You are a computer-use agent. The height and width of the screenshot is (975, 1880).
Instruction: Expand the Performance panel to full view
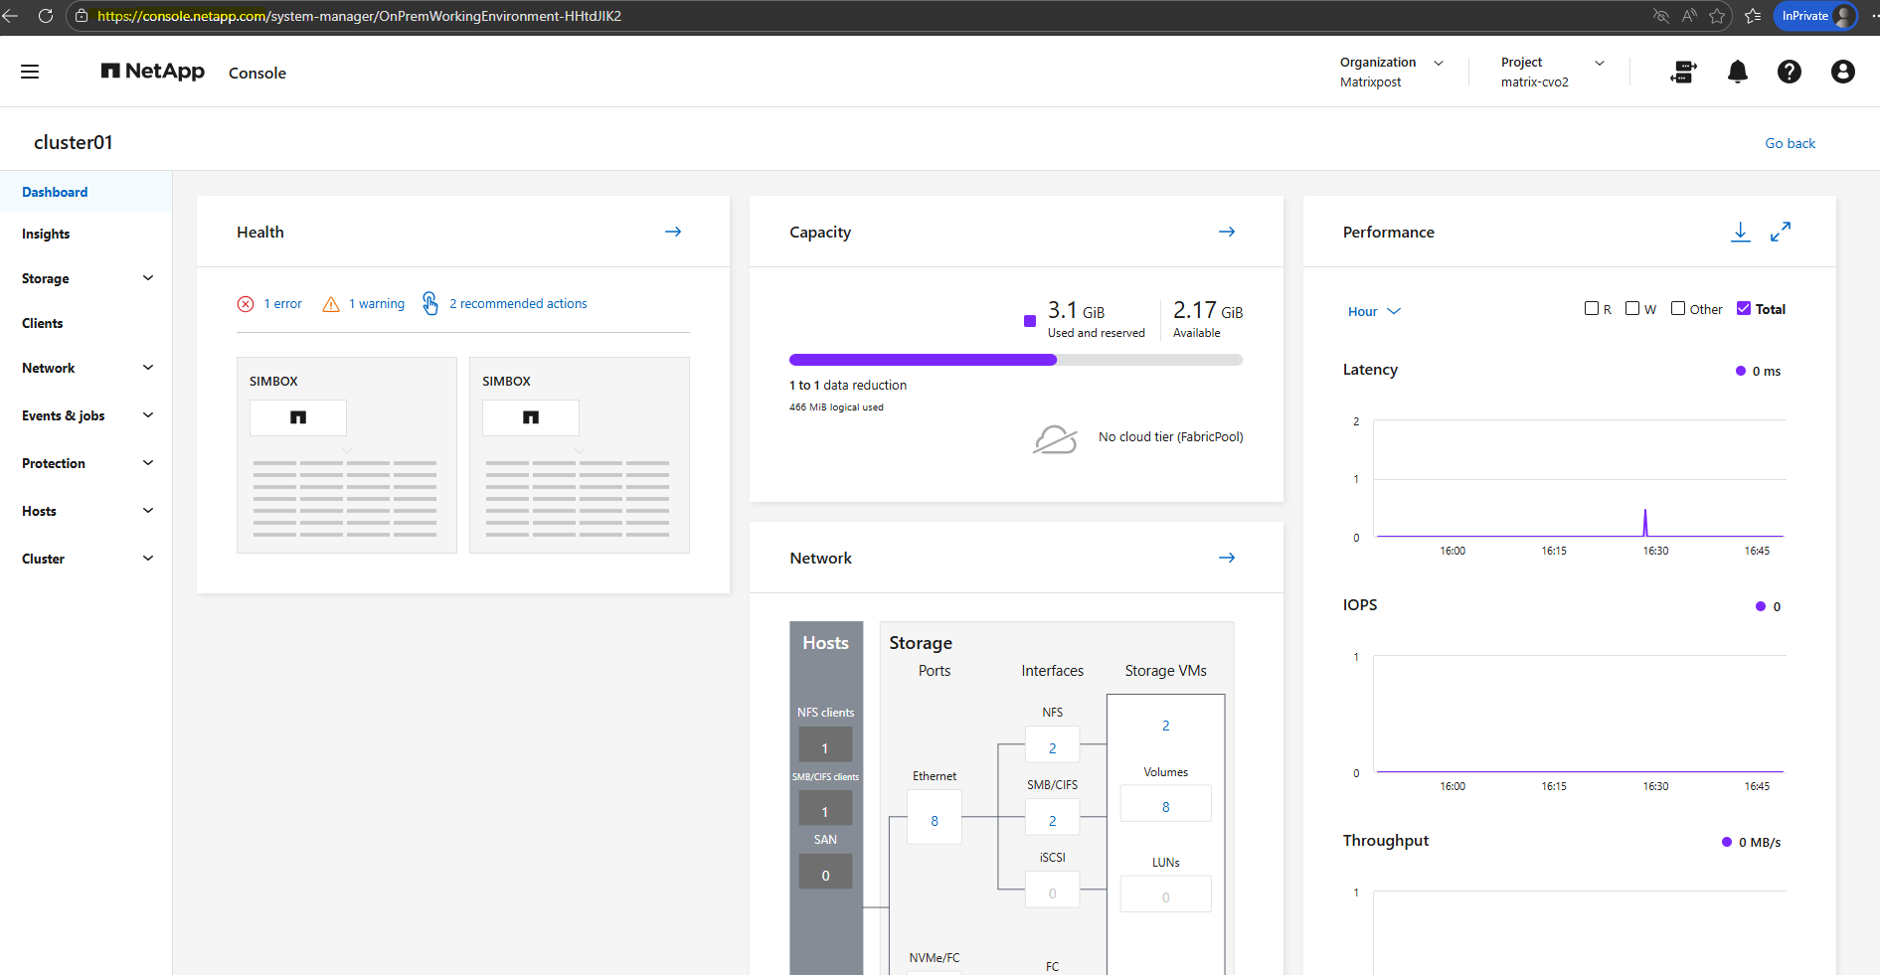tap(1780, 232)
